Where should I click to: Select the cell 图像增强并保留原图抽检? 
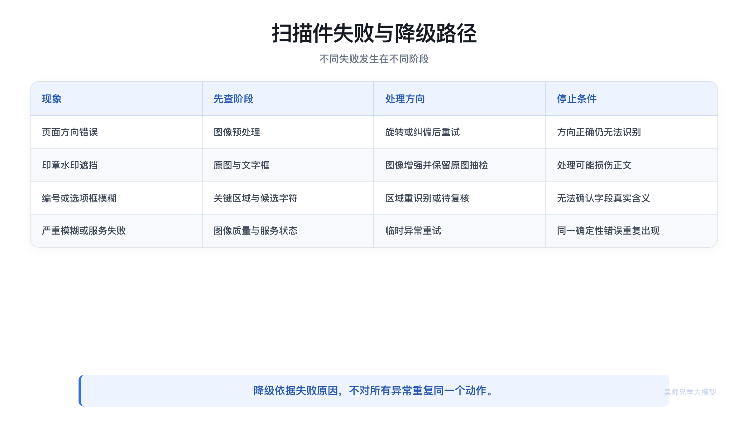pos(460,165)
